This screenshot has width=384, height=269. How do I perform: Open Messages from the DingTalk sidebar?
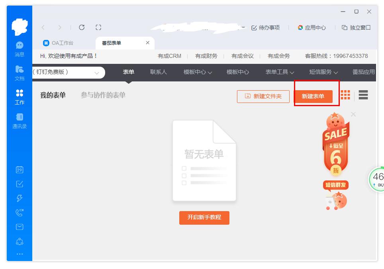19,46
